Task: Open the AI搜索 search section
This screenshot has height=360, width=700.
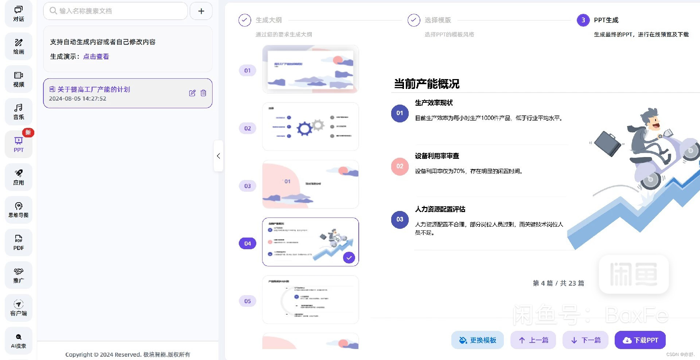Action: (x=19, y=341)
